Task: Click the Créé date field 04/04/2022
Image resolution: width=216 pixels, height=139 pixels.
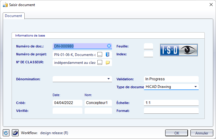Action: pos(68,103)
